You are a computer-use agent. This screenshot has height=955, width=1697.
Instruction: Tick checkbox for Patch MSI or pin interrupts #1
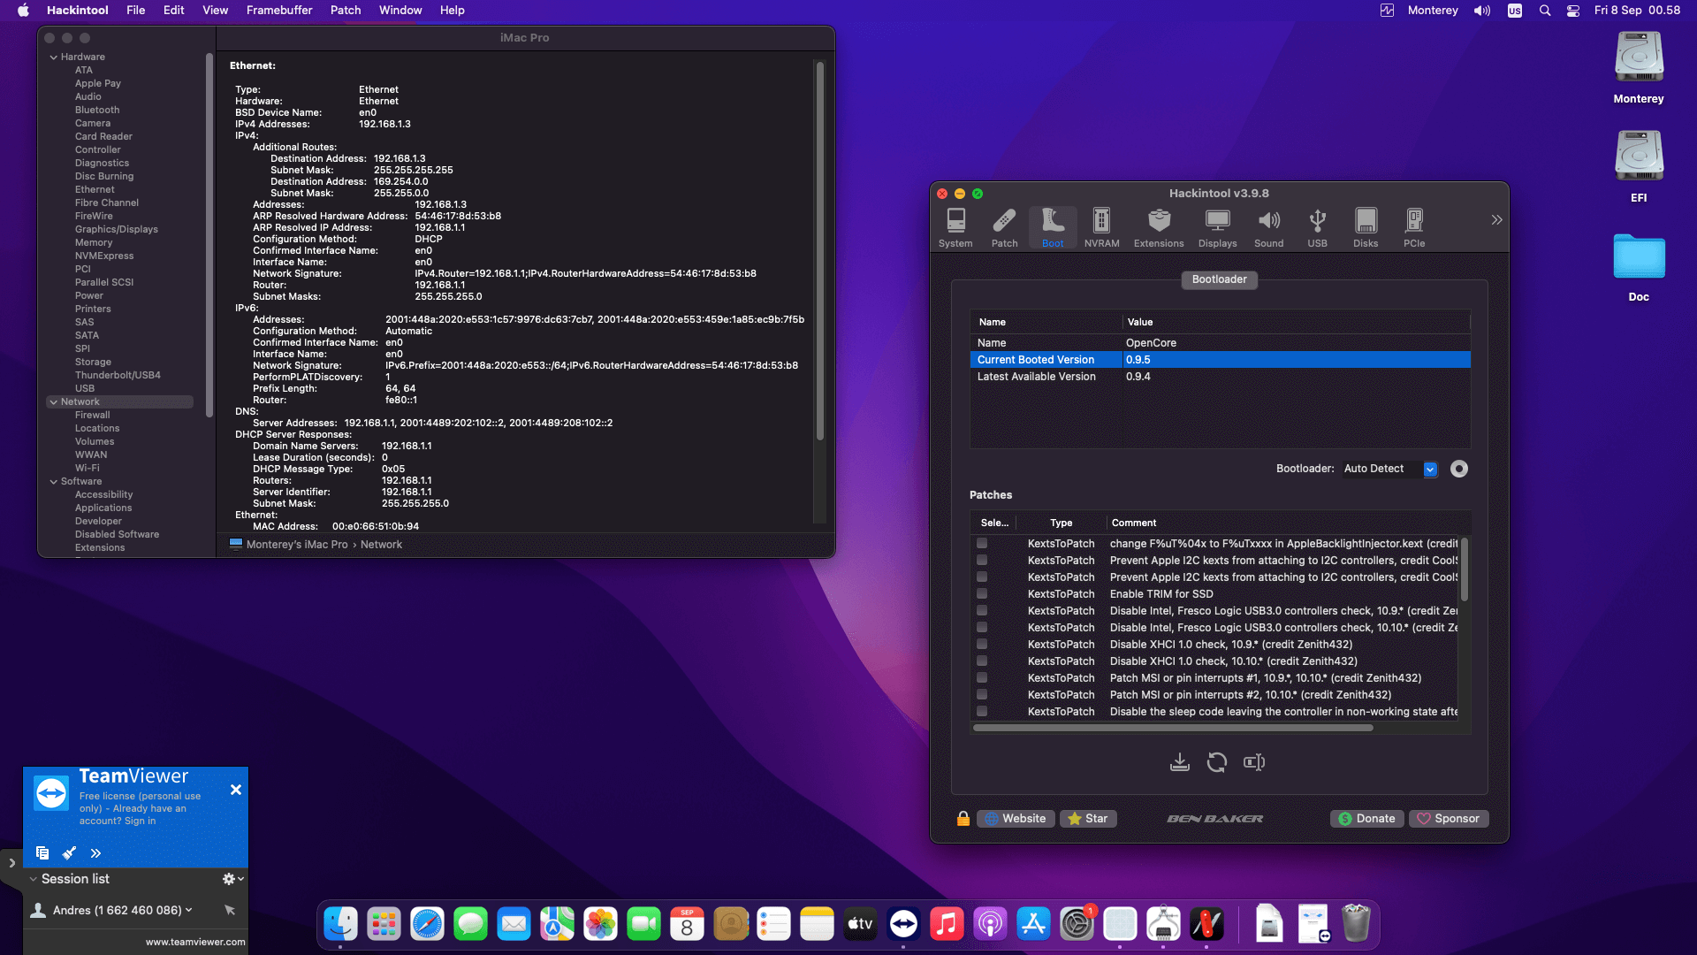982,677
